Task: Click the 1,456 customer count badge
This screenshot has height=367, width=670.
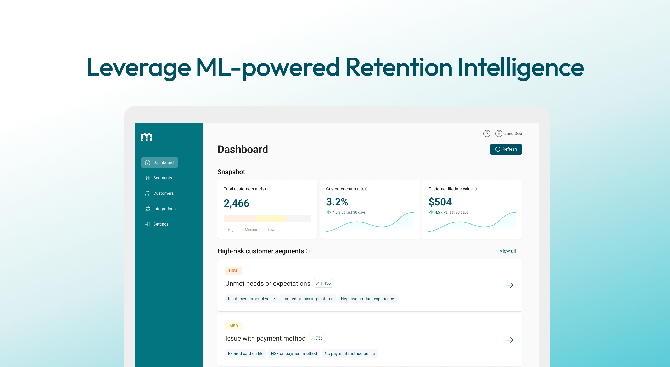Action: click(323, 283)
